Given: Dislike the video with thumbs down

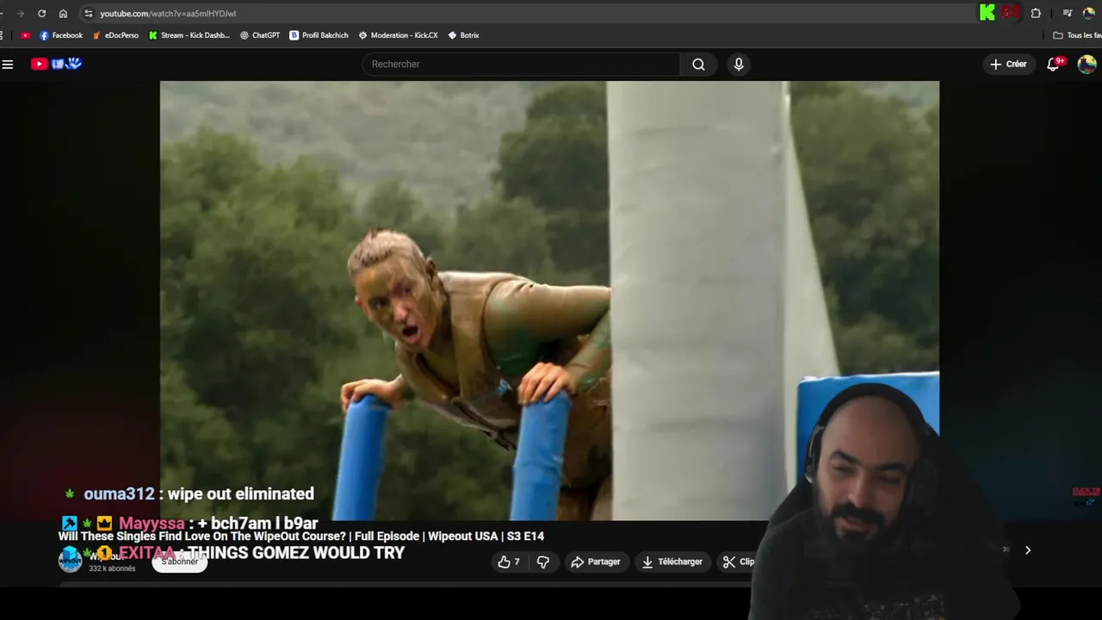Looking at the screenshot, I should point(543,561).
